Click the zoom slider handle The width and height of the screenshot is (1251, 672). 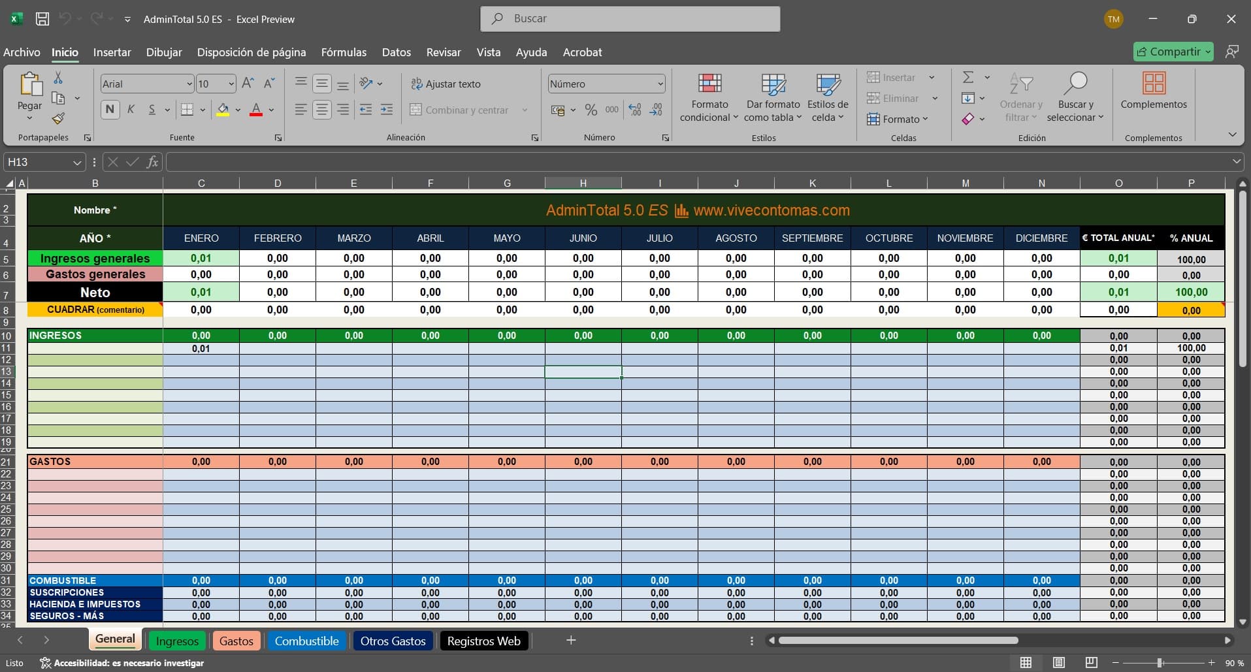[1160, 663]
